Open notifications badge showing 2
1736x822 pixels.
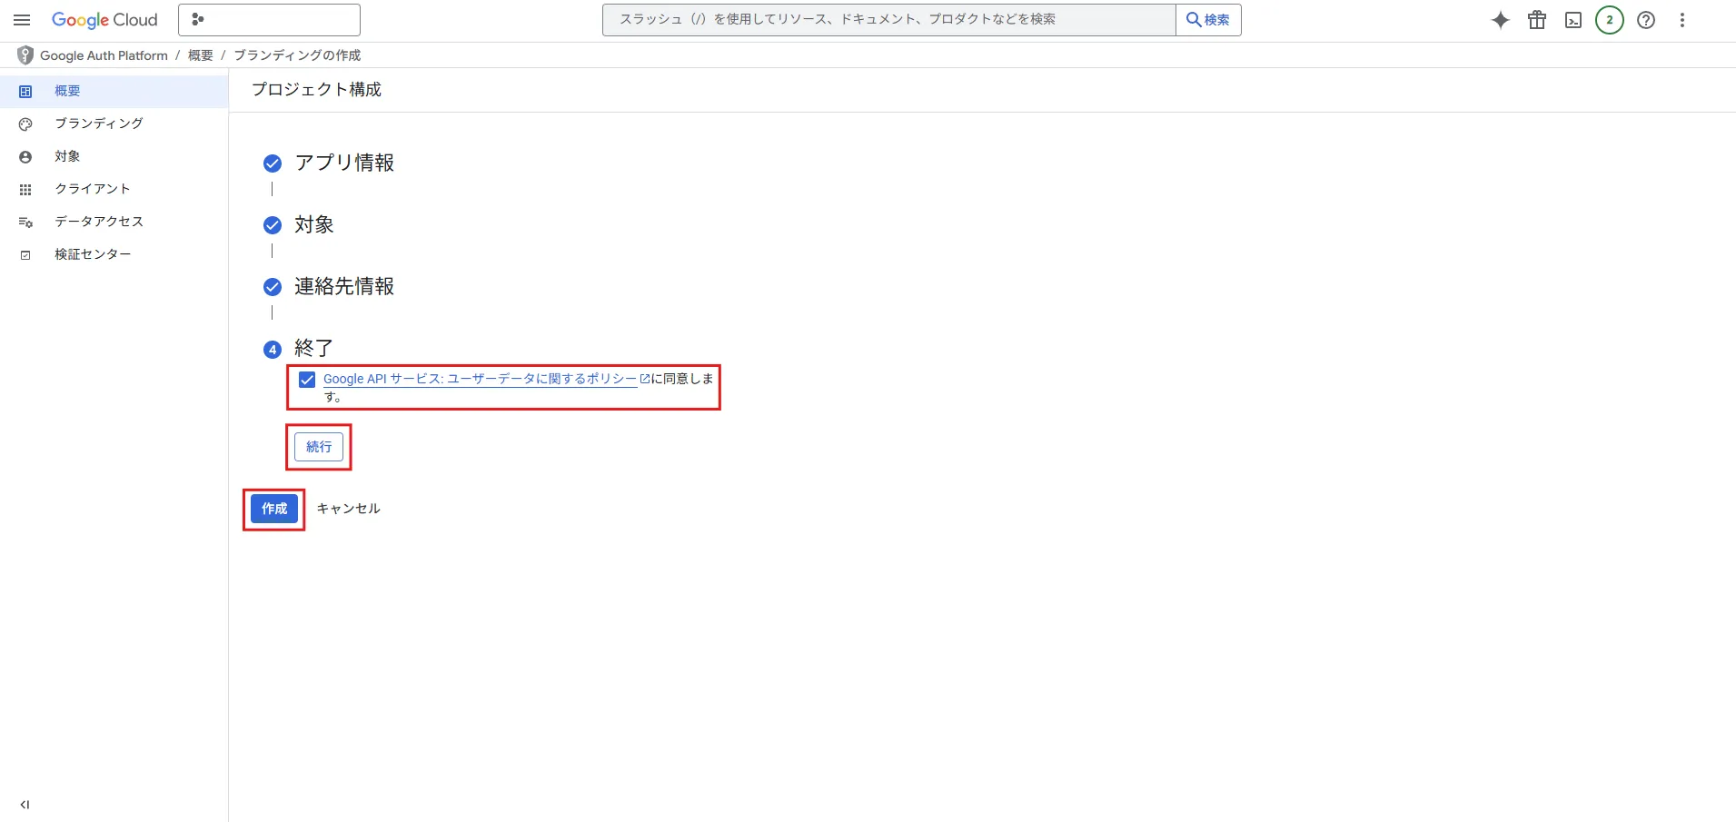(x=1610, y=20)
